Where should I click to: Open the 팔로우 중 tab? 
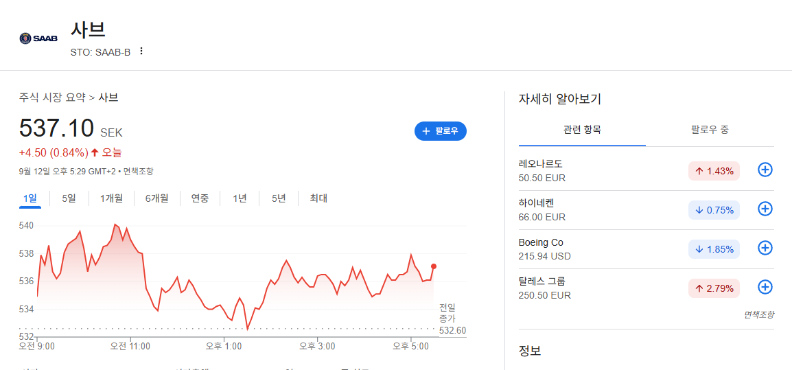coord(710,130)
